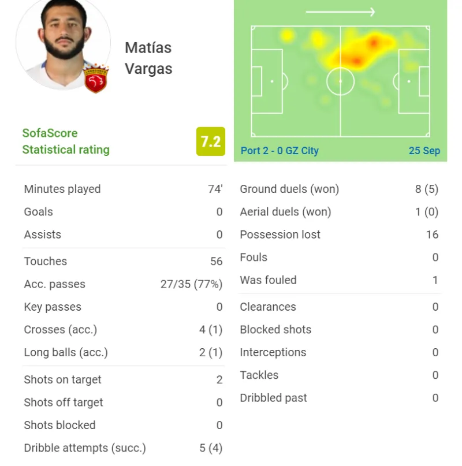Open the Port 2 - 0 GZ City match

(x=280, y=151)
